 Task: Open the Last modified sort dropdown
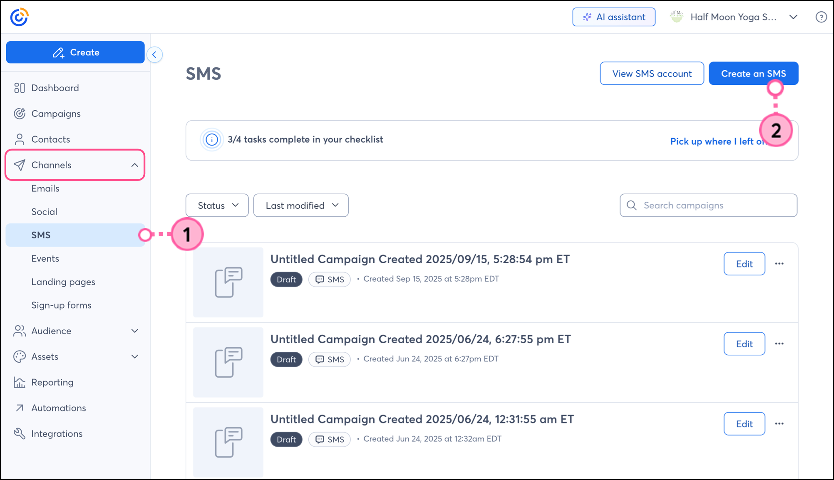coord(301,205)
